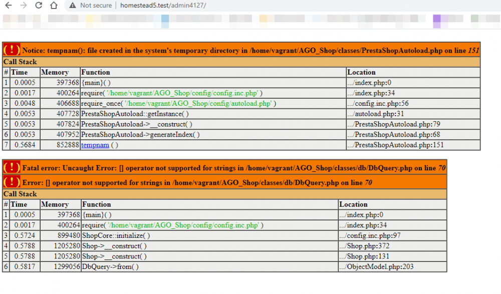501x294 pixels.
Task: Open the tempnam function link
Action: tap(95, 145)
